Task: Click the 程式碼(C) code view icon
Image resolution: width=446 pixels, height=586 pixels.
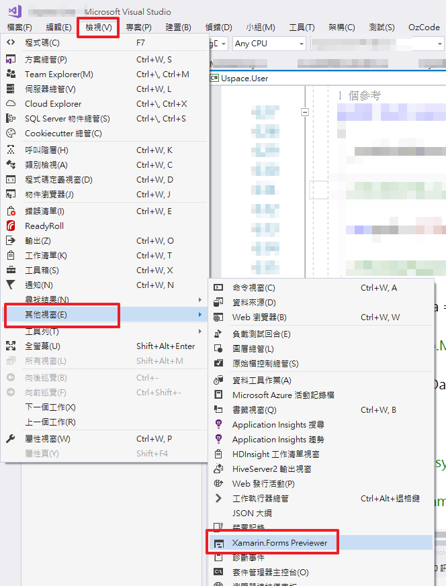Action: pos(11,42)
